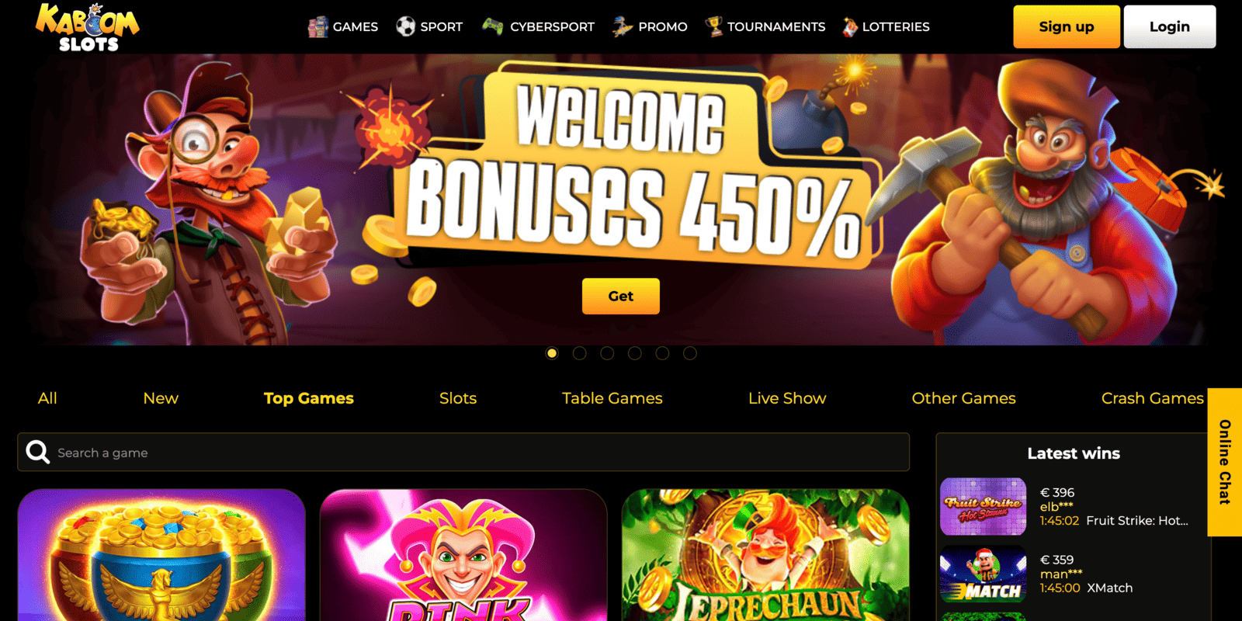Open the Online Chat side tab
The height and width of the screenshot is (621, 1242).
click(x=1225, y=462)
